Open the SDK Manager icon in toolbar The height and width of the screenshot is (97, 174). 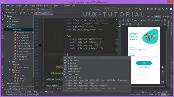coord(163,9)
